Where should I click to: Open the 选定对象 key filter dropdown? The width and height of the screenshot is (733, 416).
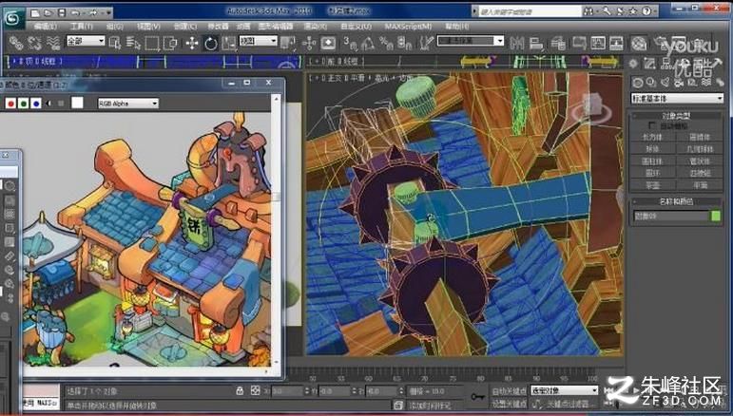(564, 390)
